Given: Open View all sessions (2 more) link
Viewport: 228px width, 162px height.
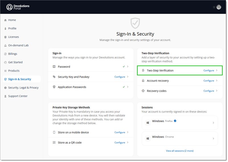Looking at the screenshot, I should click(x=180, y=151).
